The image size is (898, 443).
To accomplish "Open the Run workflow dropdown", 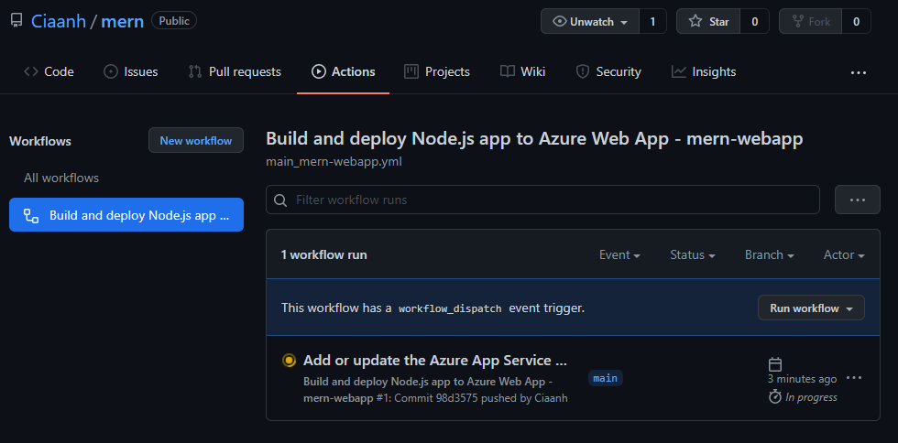I will tap(811, 308).
